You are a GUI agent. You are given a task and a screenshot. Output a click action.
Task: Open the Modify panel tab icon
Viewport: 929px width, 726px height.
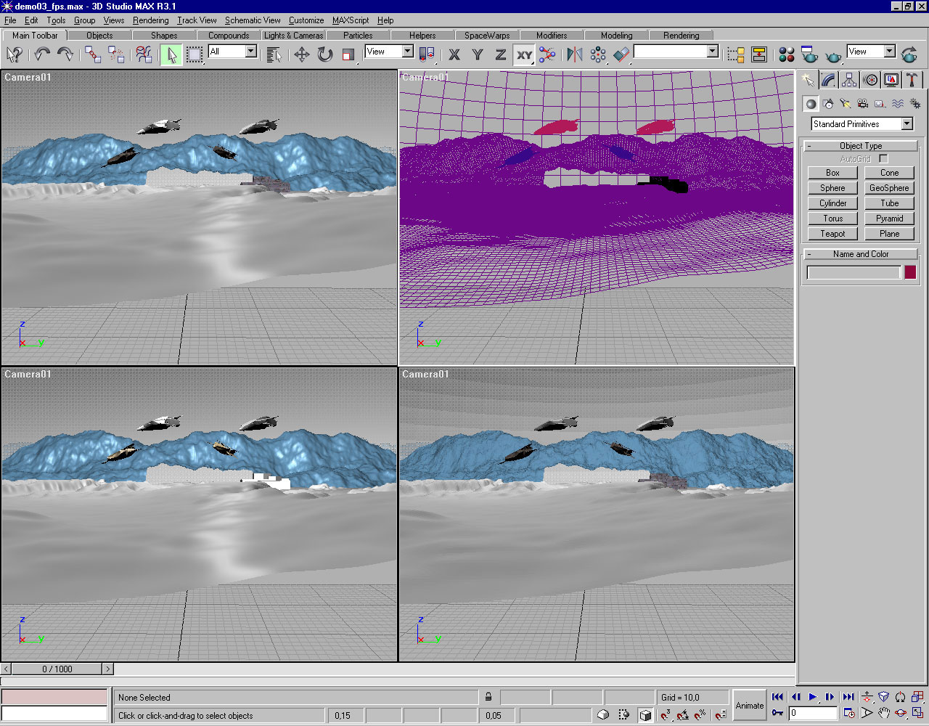pyautogui.click(x=828, y=80)
